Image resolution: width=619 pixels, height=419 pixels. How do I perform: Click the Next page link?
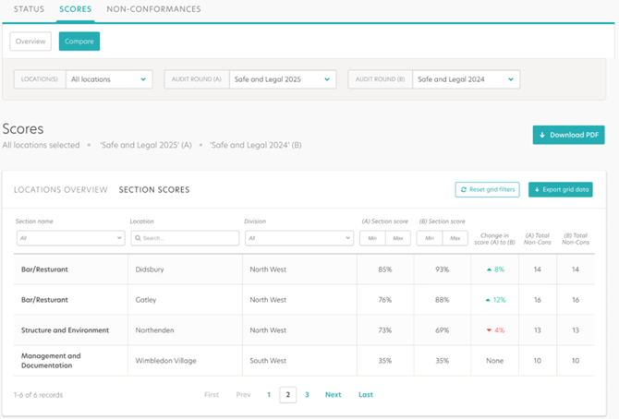pos(333,395)
